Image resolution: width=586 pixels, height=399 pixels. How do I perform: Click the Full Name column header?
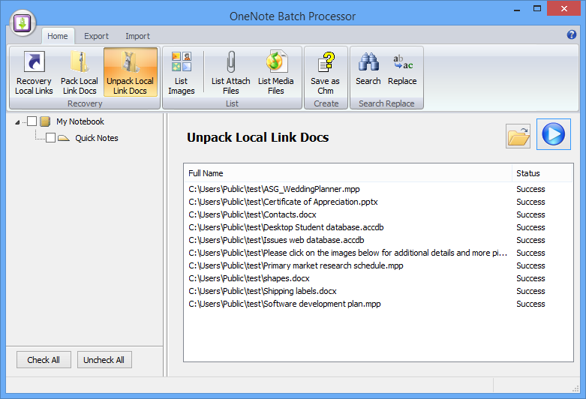click(348, 173)
